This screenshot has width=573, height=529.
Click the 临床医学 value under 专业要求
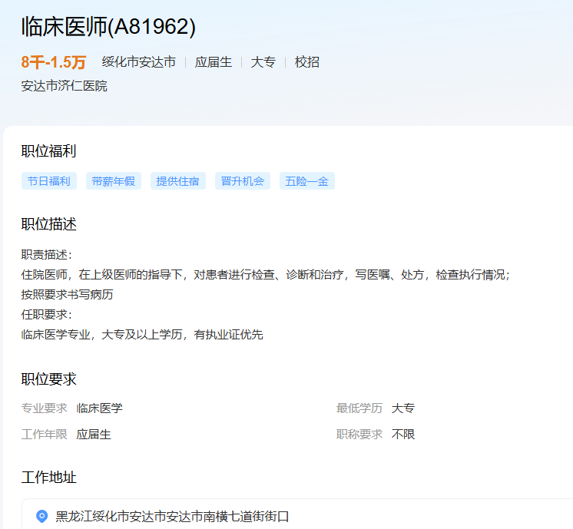pyautogui.click(x=100, y=408)
